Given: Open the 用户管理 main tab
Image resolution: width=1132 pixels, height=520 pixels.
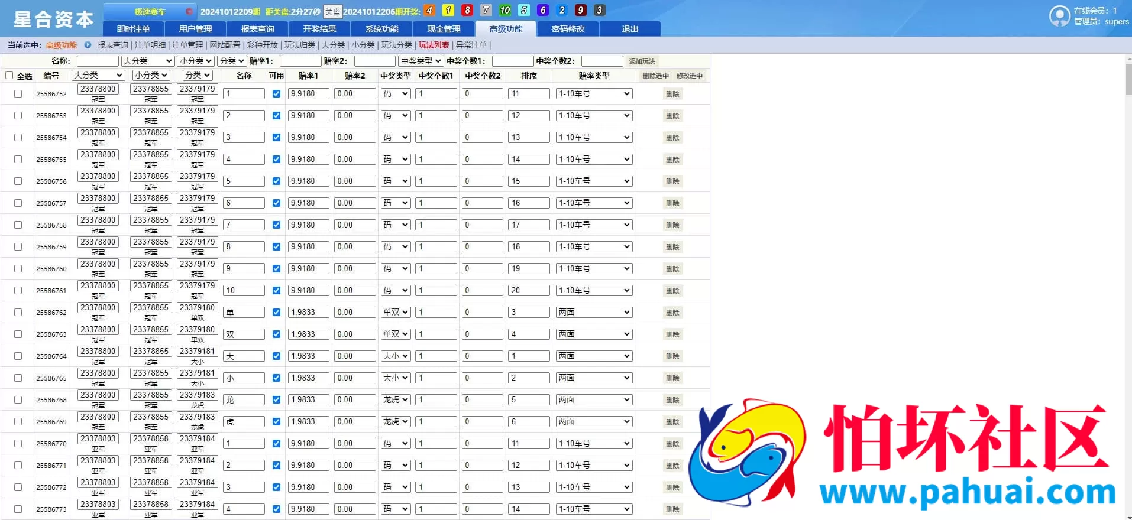Looking at the screenshot, I should pos(195,29).
